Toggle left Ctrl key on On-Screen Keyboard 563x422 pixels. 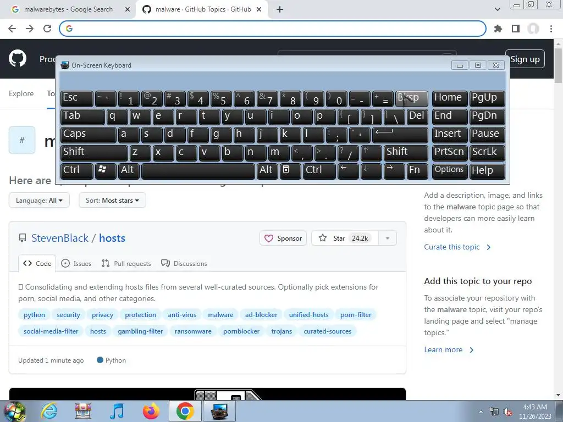coord(76,170)
